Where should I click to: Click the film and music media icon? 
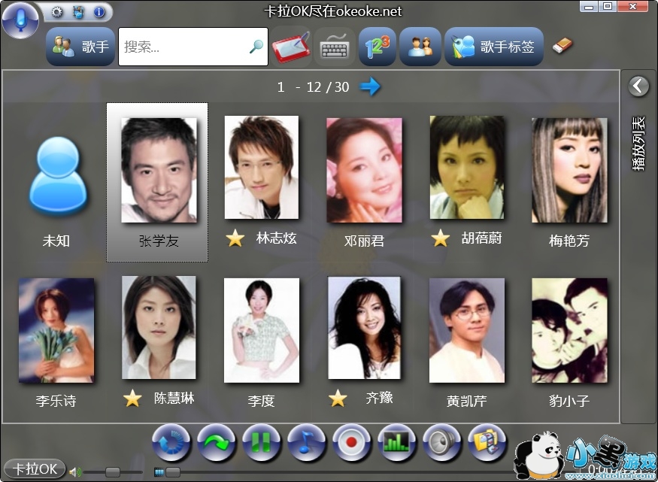coord(78,12)
